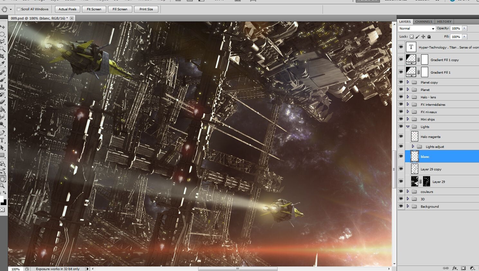The width and height of the screenshot is (479, 271).
Task: Click the background color swatch
Action: click(x=4, y=202)
